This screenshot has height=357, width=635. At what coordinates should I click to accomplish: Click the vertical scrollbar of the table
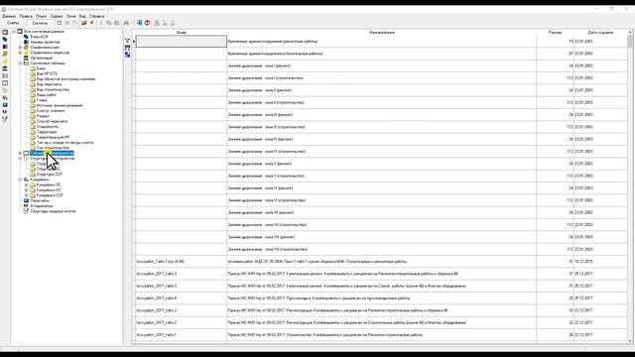tap(630, 186)
